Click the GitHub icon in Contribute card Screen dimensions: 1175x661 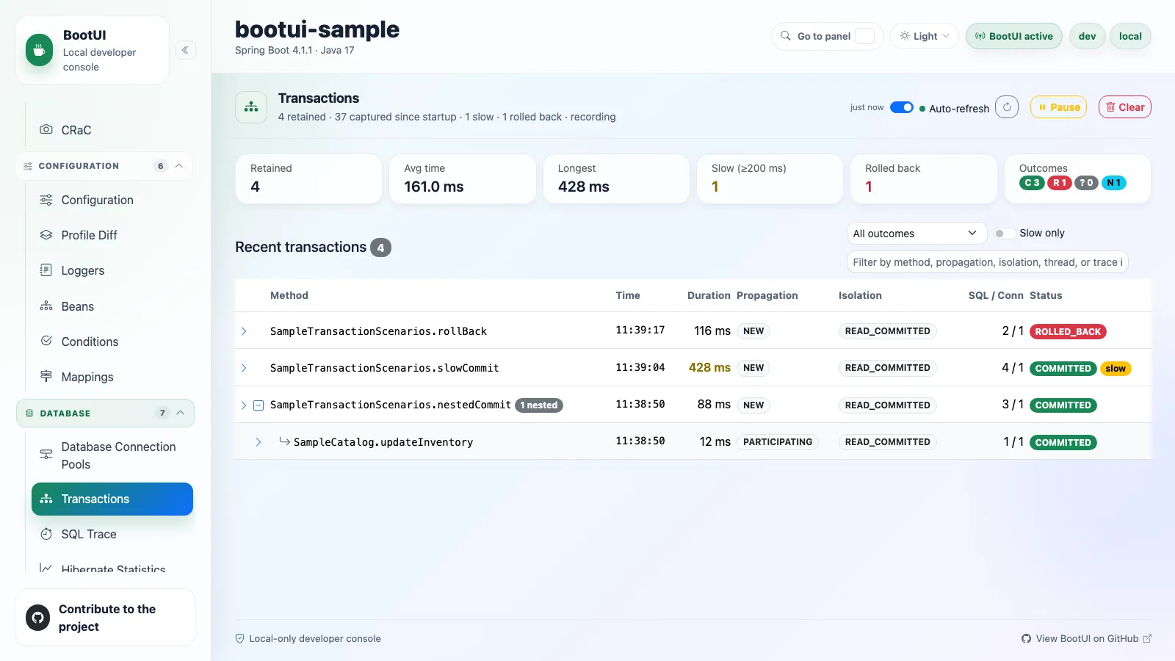(38, 618)
